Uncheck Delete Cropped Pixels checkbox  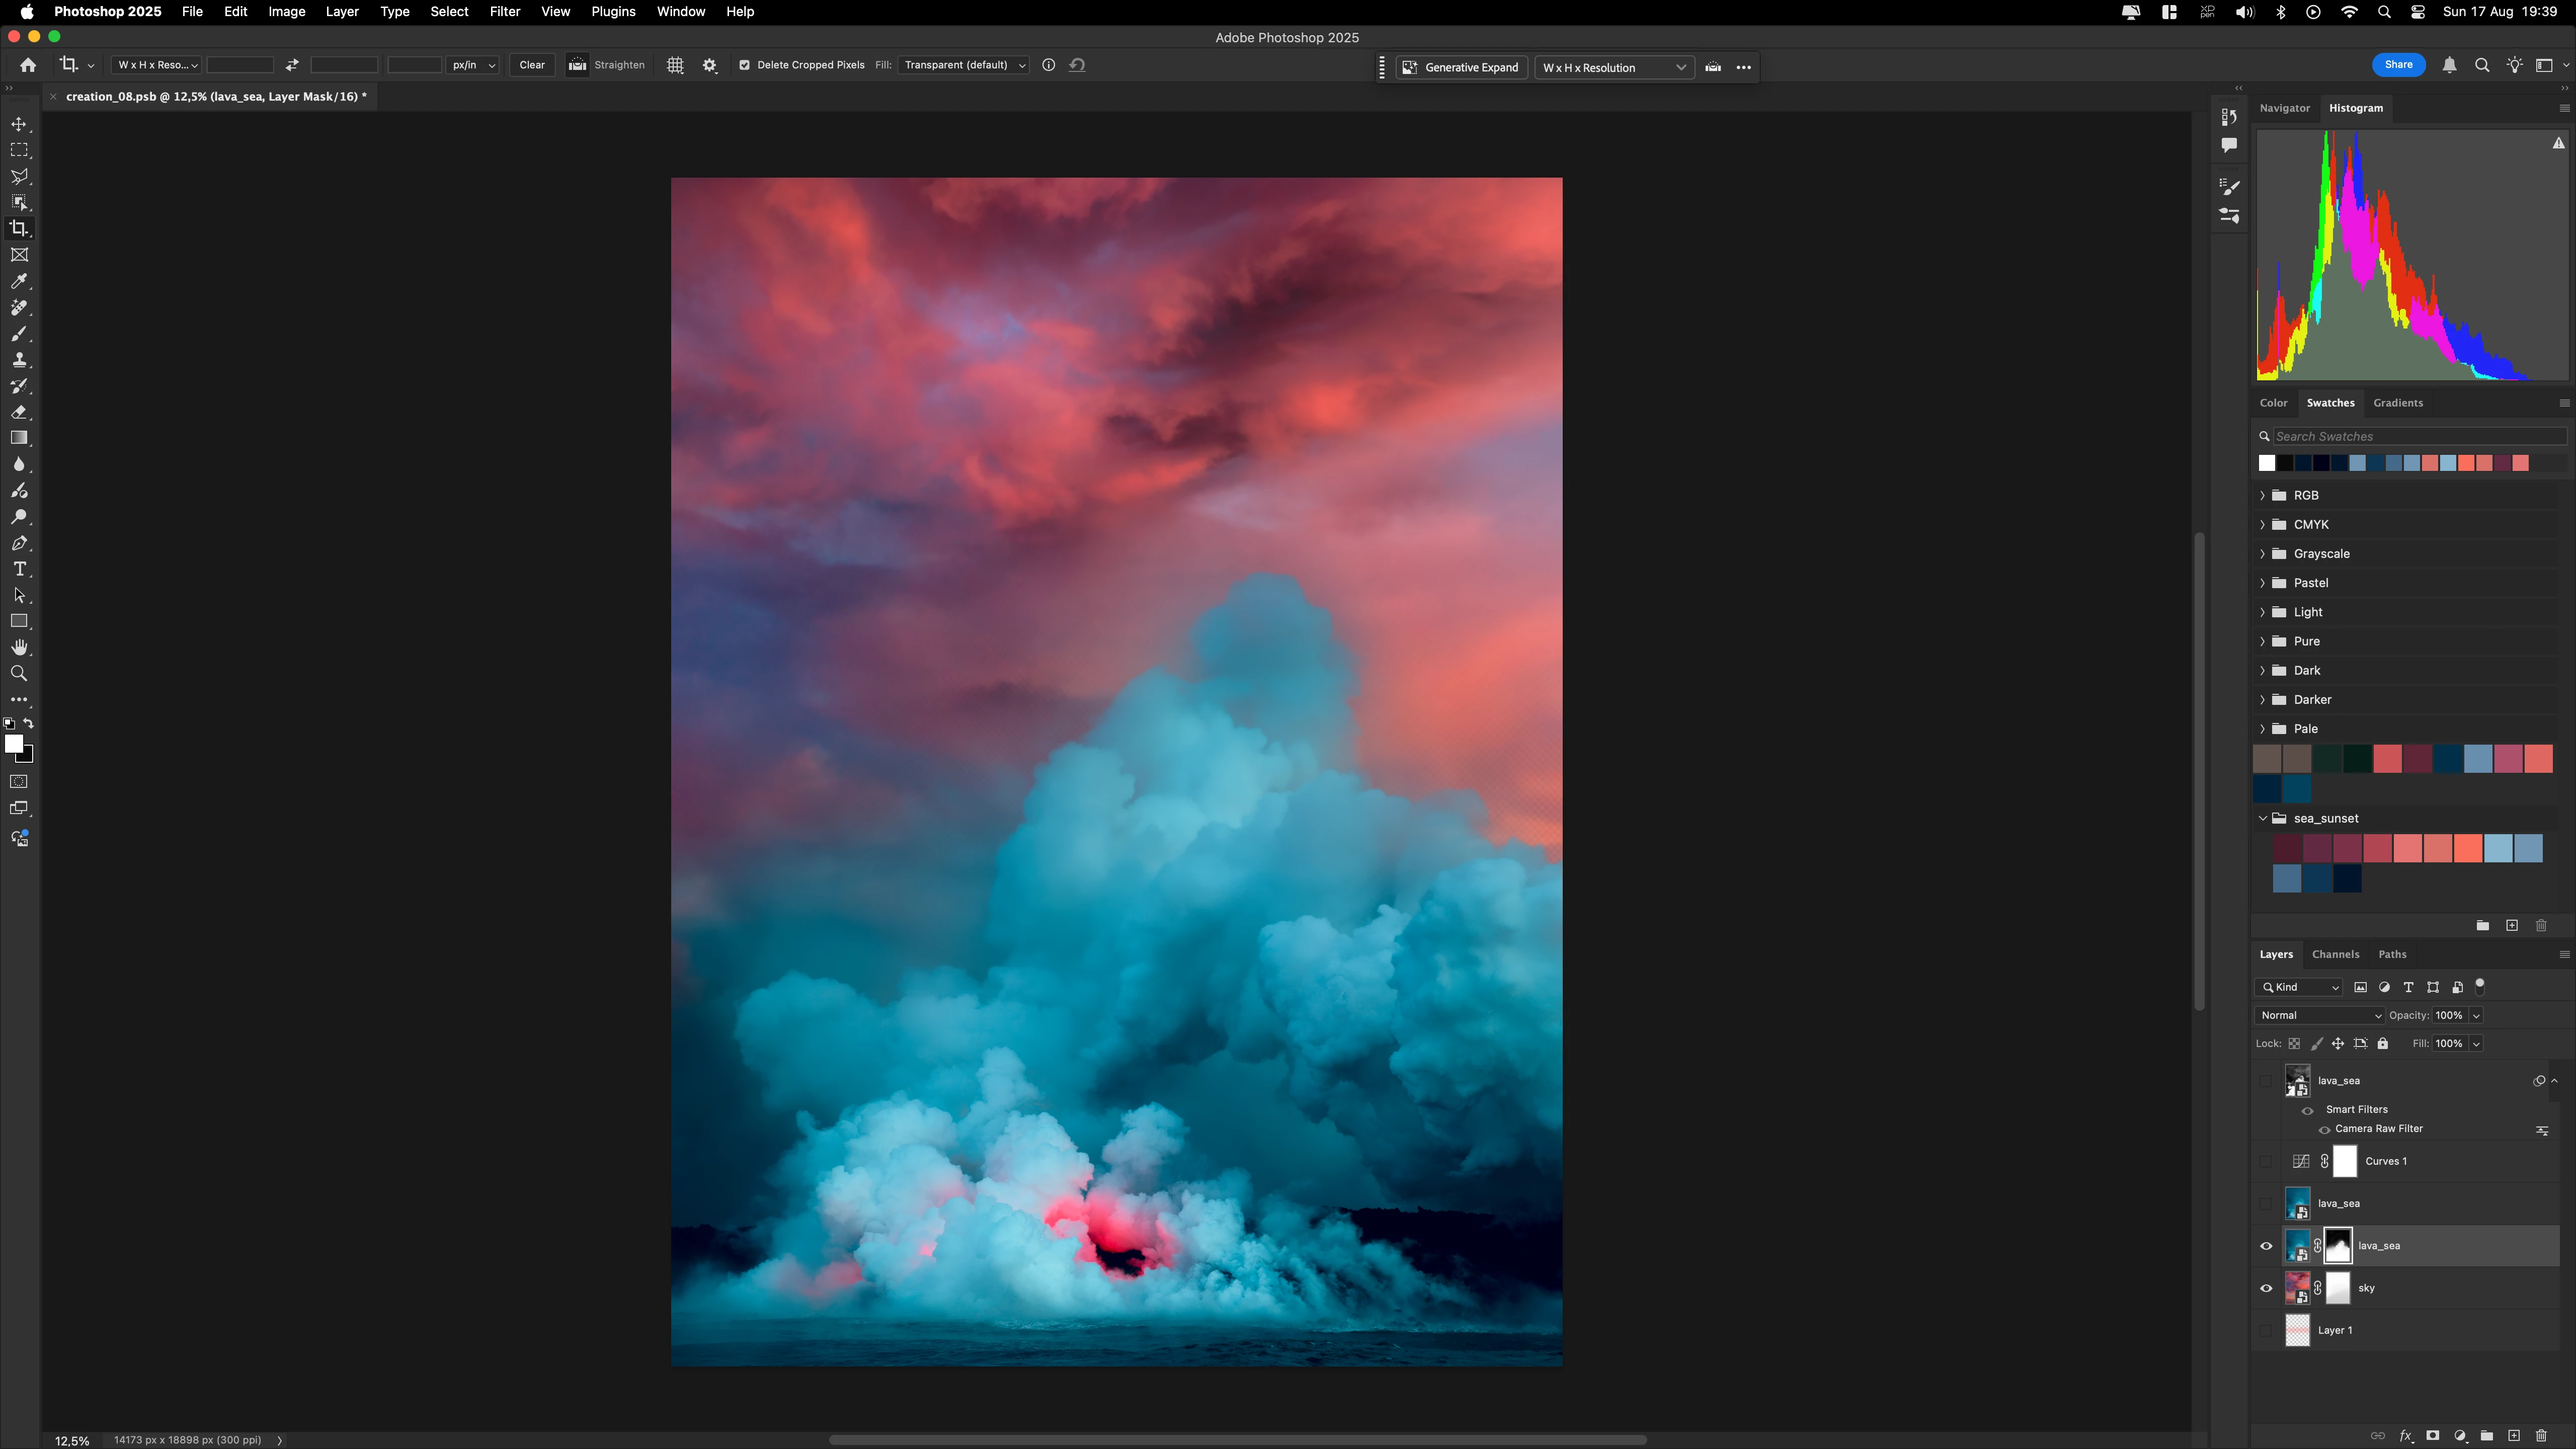click(744, 65)
